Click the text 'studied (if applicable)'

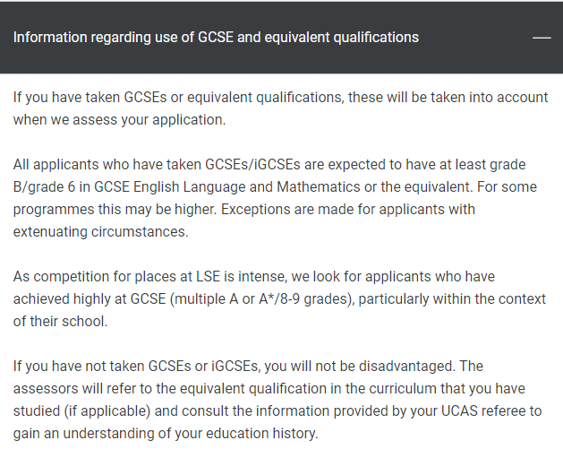(x=81, y=411)
